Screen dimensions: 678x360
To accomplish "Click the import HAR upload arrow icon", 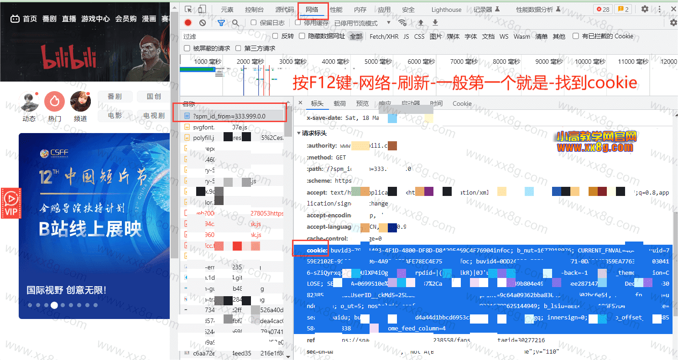I will (x=421, y=23).
